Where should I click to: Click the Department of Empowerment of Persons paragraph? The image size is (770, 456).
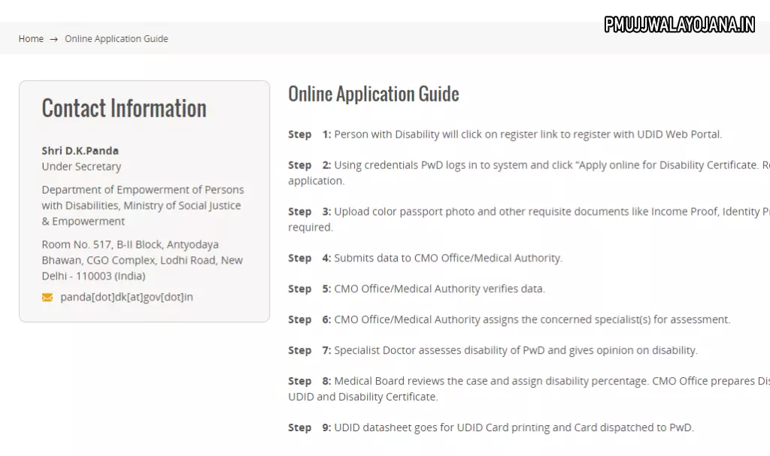click(143, 205)
